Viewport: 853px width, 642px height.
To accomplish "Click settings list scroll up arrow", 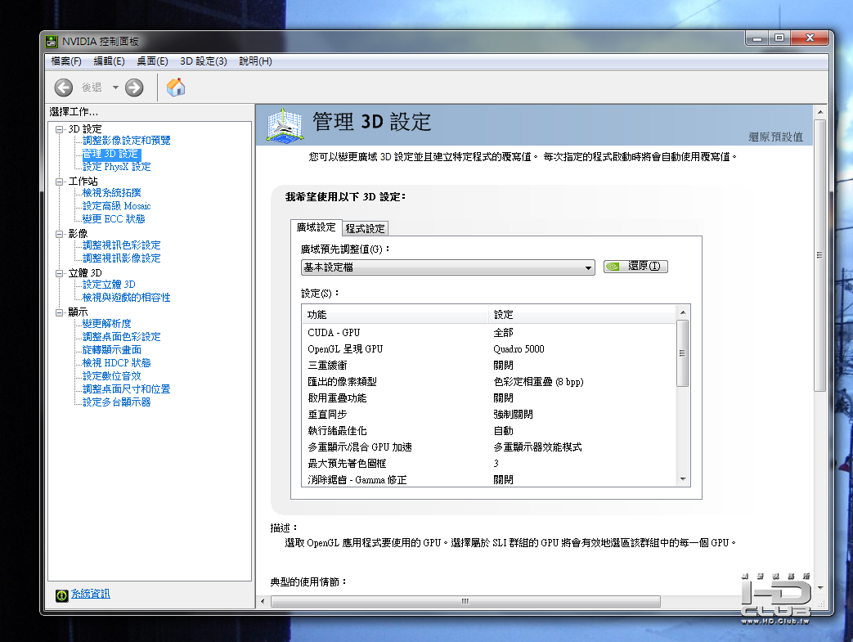I will pos(683,312).
